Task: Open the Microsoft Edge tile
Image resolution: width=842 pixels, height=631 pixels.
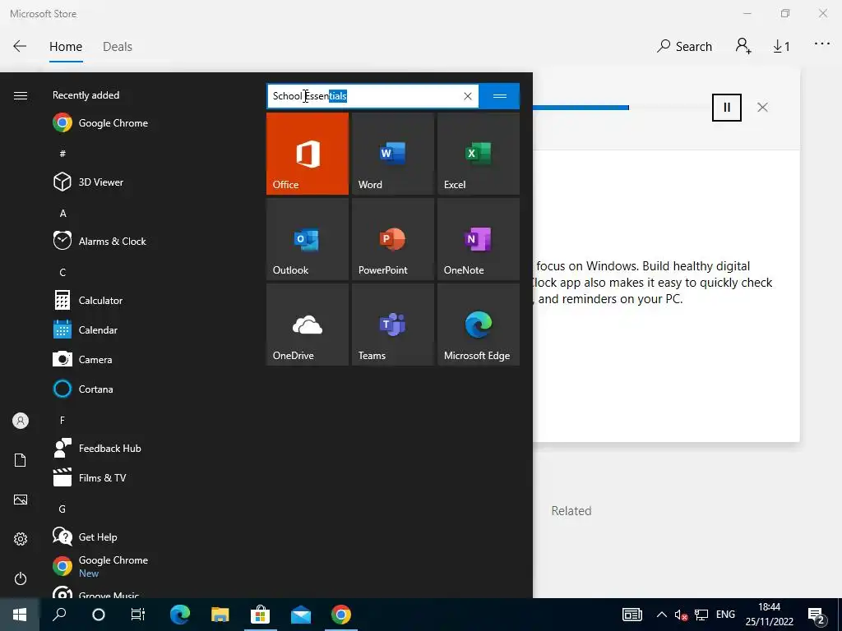Action: point(479,325)
